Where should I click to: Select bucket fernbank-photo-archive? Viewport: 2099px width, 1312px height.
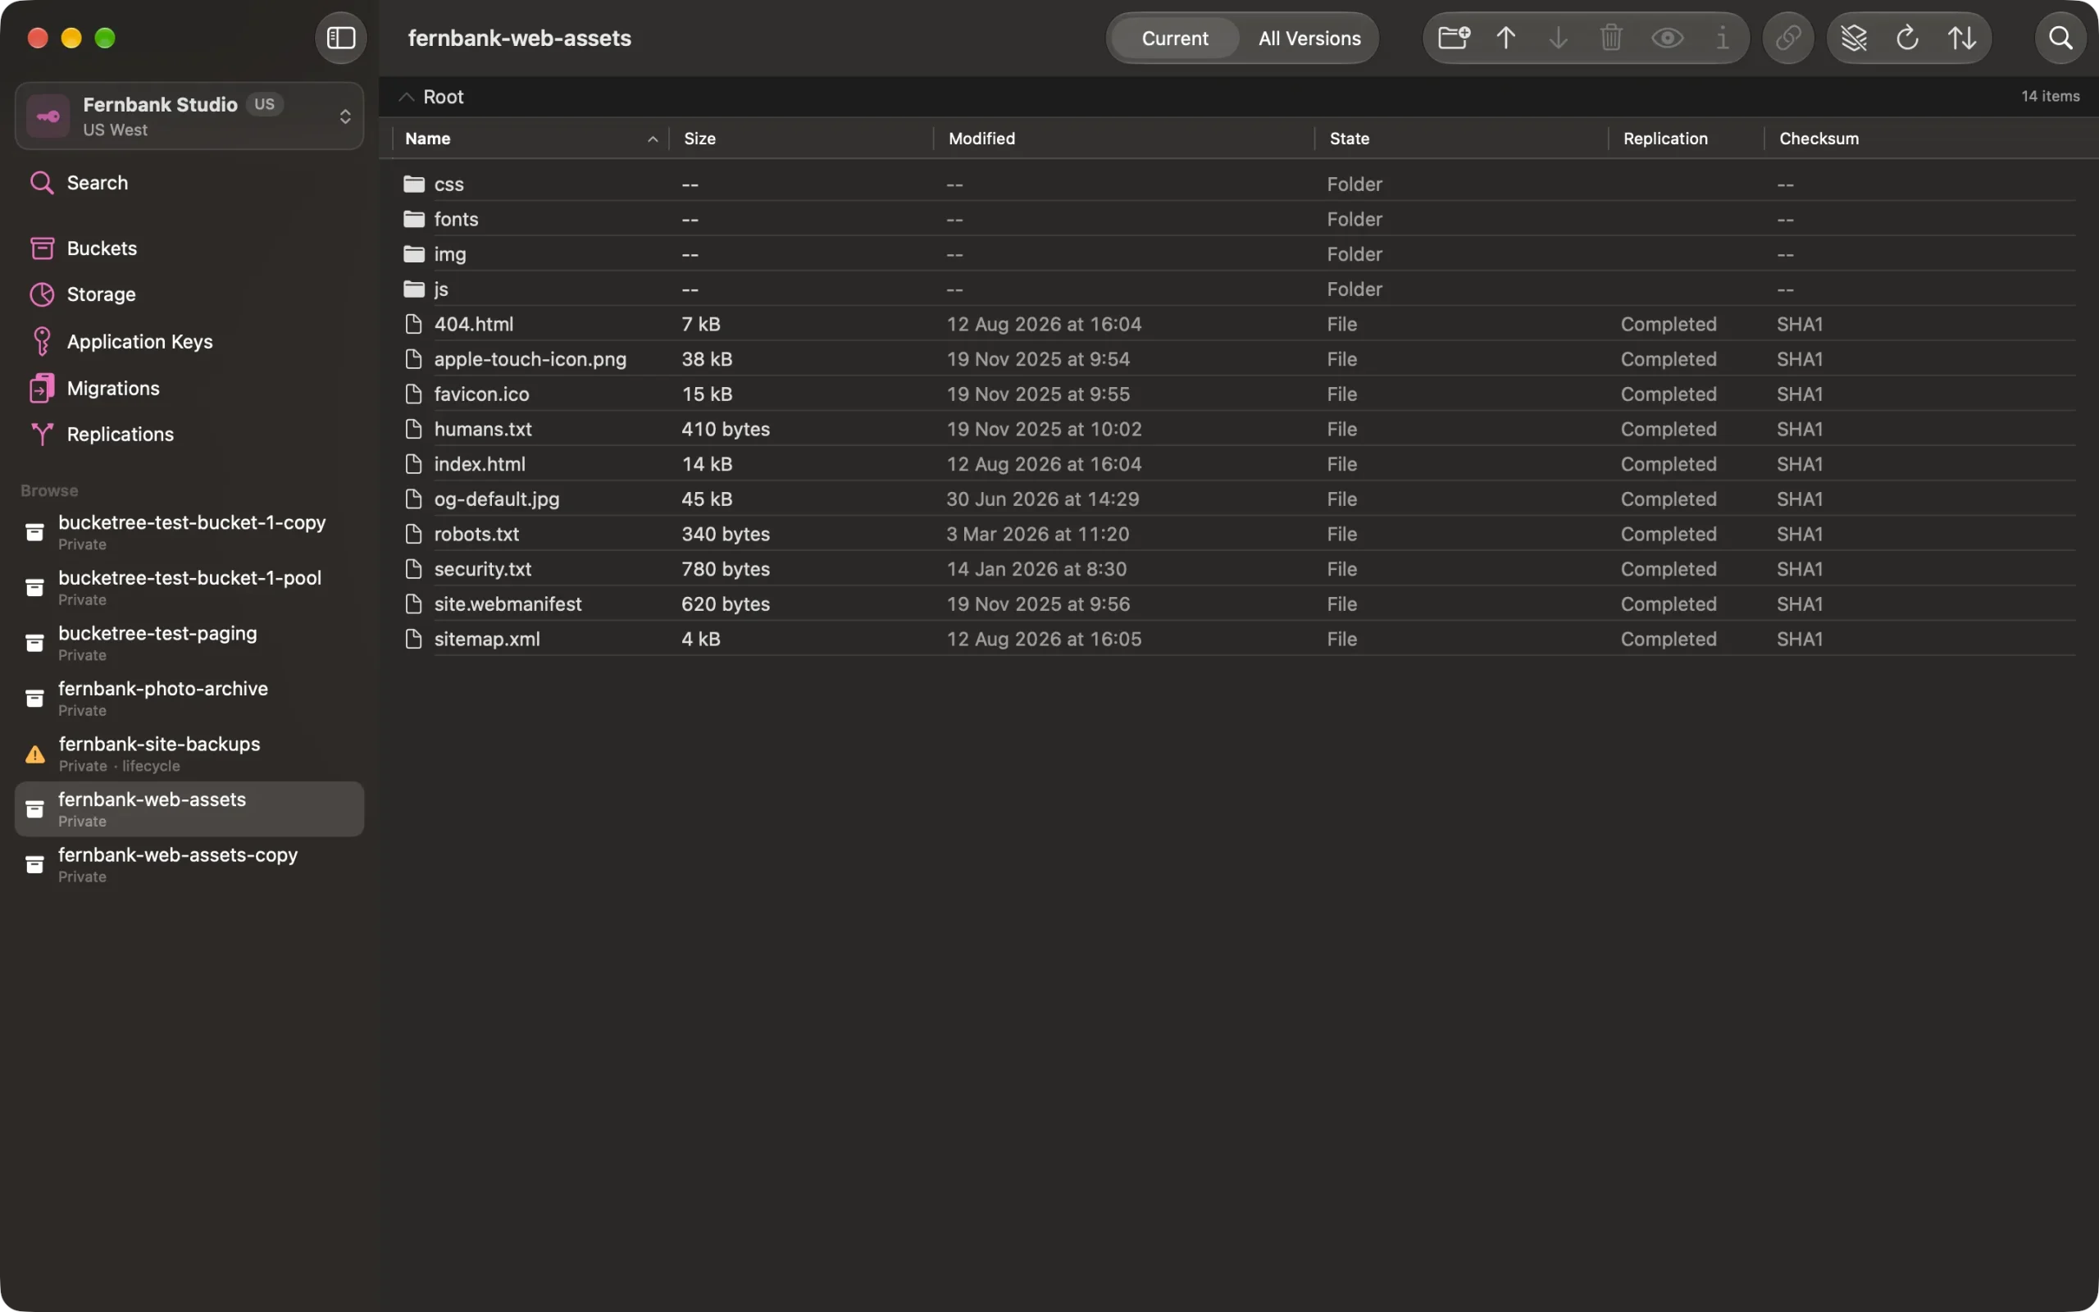189,699
